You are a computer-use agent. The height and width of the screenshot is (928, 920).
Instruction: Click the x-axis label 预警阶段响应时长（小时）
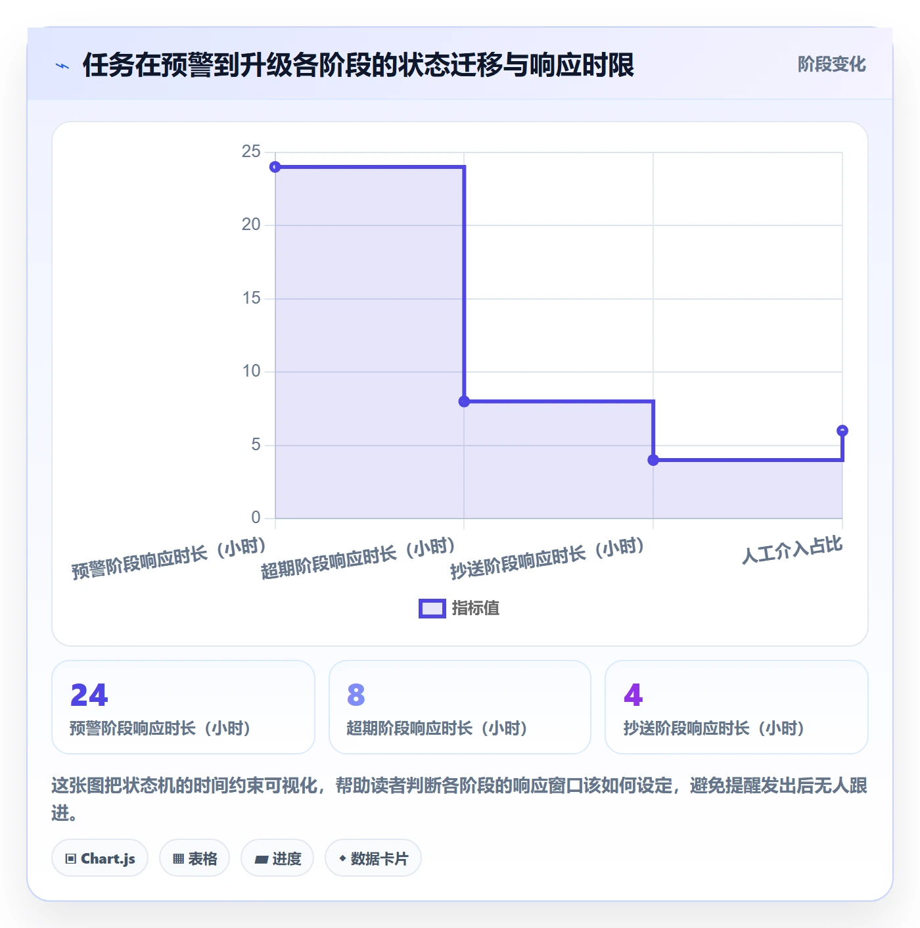tap(170, 559)
